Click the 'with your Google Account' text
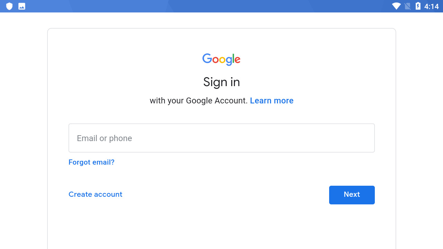Screen dimensions: 443x249 click(x=198, y=101)
